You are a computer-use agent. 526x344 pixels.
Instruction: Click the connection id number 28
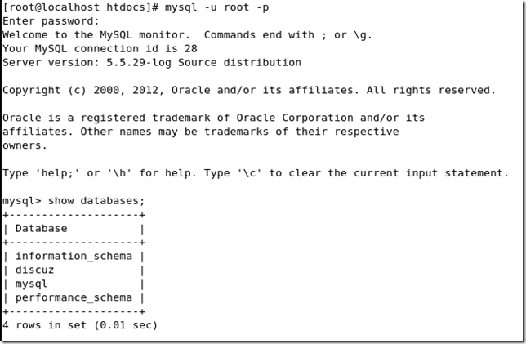[191, 49]
